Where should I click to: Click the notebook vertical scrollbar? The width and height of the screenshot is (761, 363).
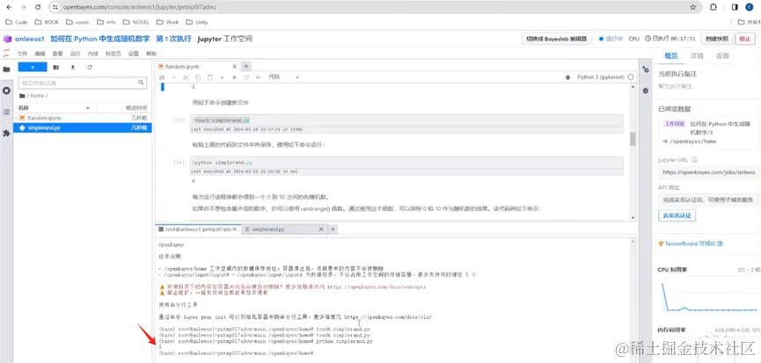(633, 139)
